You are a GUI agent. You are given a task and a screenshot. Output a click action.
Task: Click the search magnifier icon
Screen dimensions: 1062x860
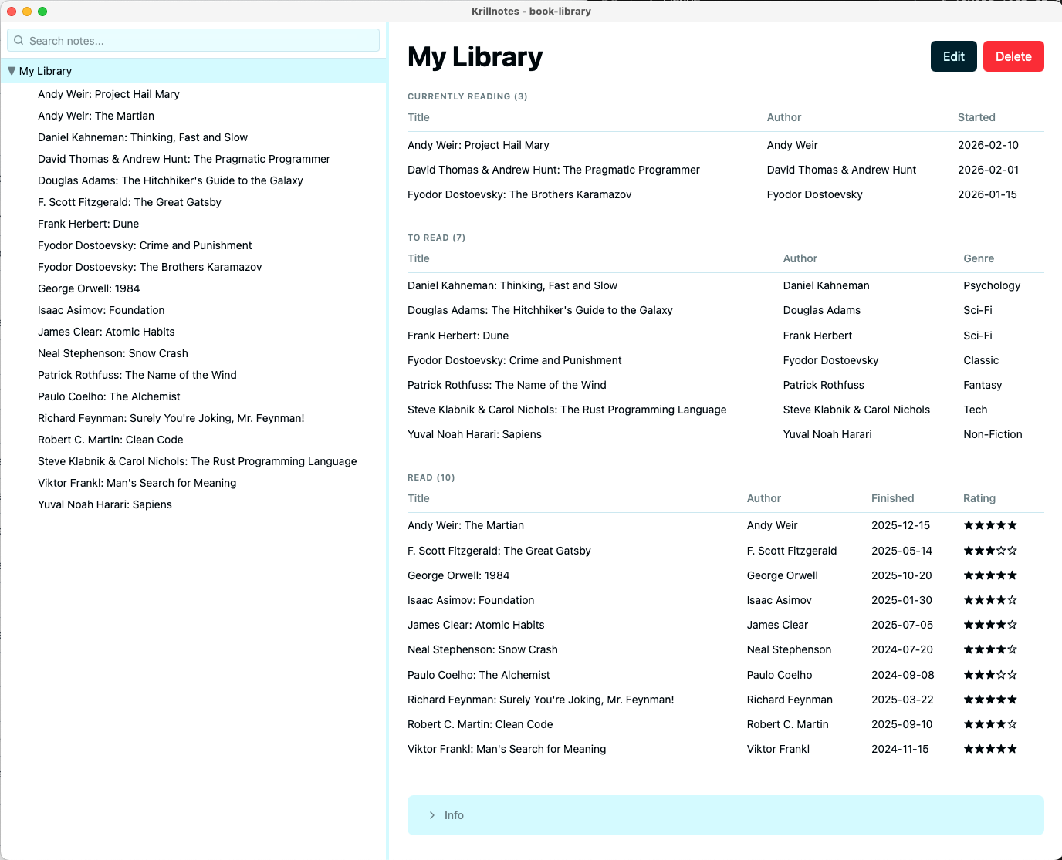click(19, 40)
